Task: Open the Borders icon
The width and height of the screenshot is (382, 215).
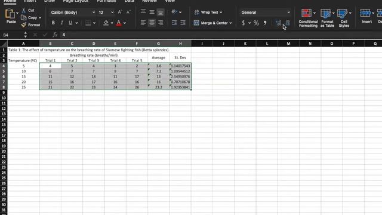Action: click(x=88, y=23)
